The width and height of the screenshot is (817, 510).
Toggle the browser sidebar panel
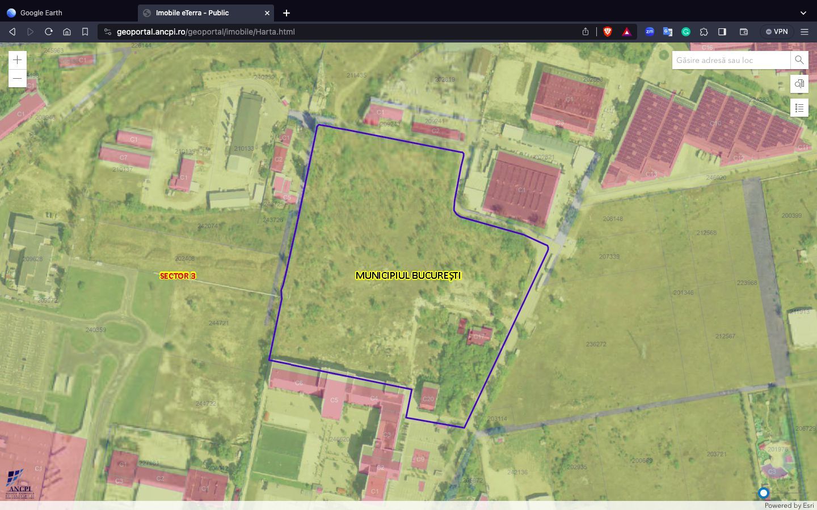pyautogui.click(x=722, y=32)
